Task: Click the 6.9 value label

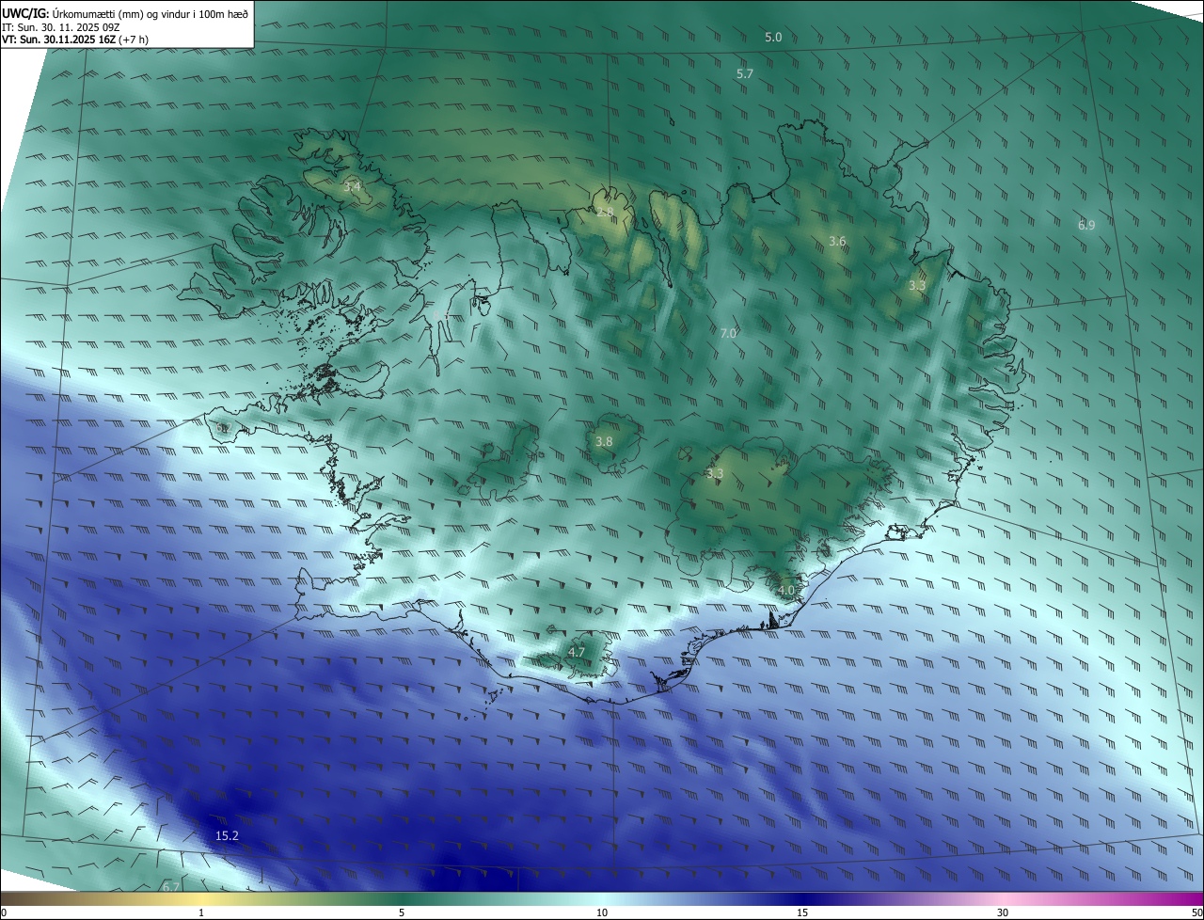Action: [x=1086, y=225]
